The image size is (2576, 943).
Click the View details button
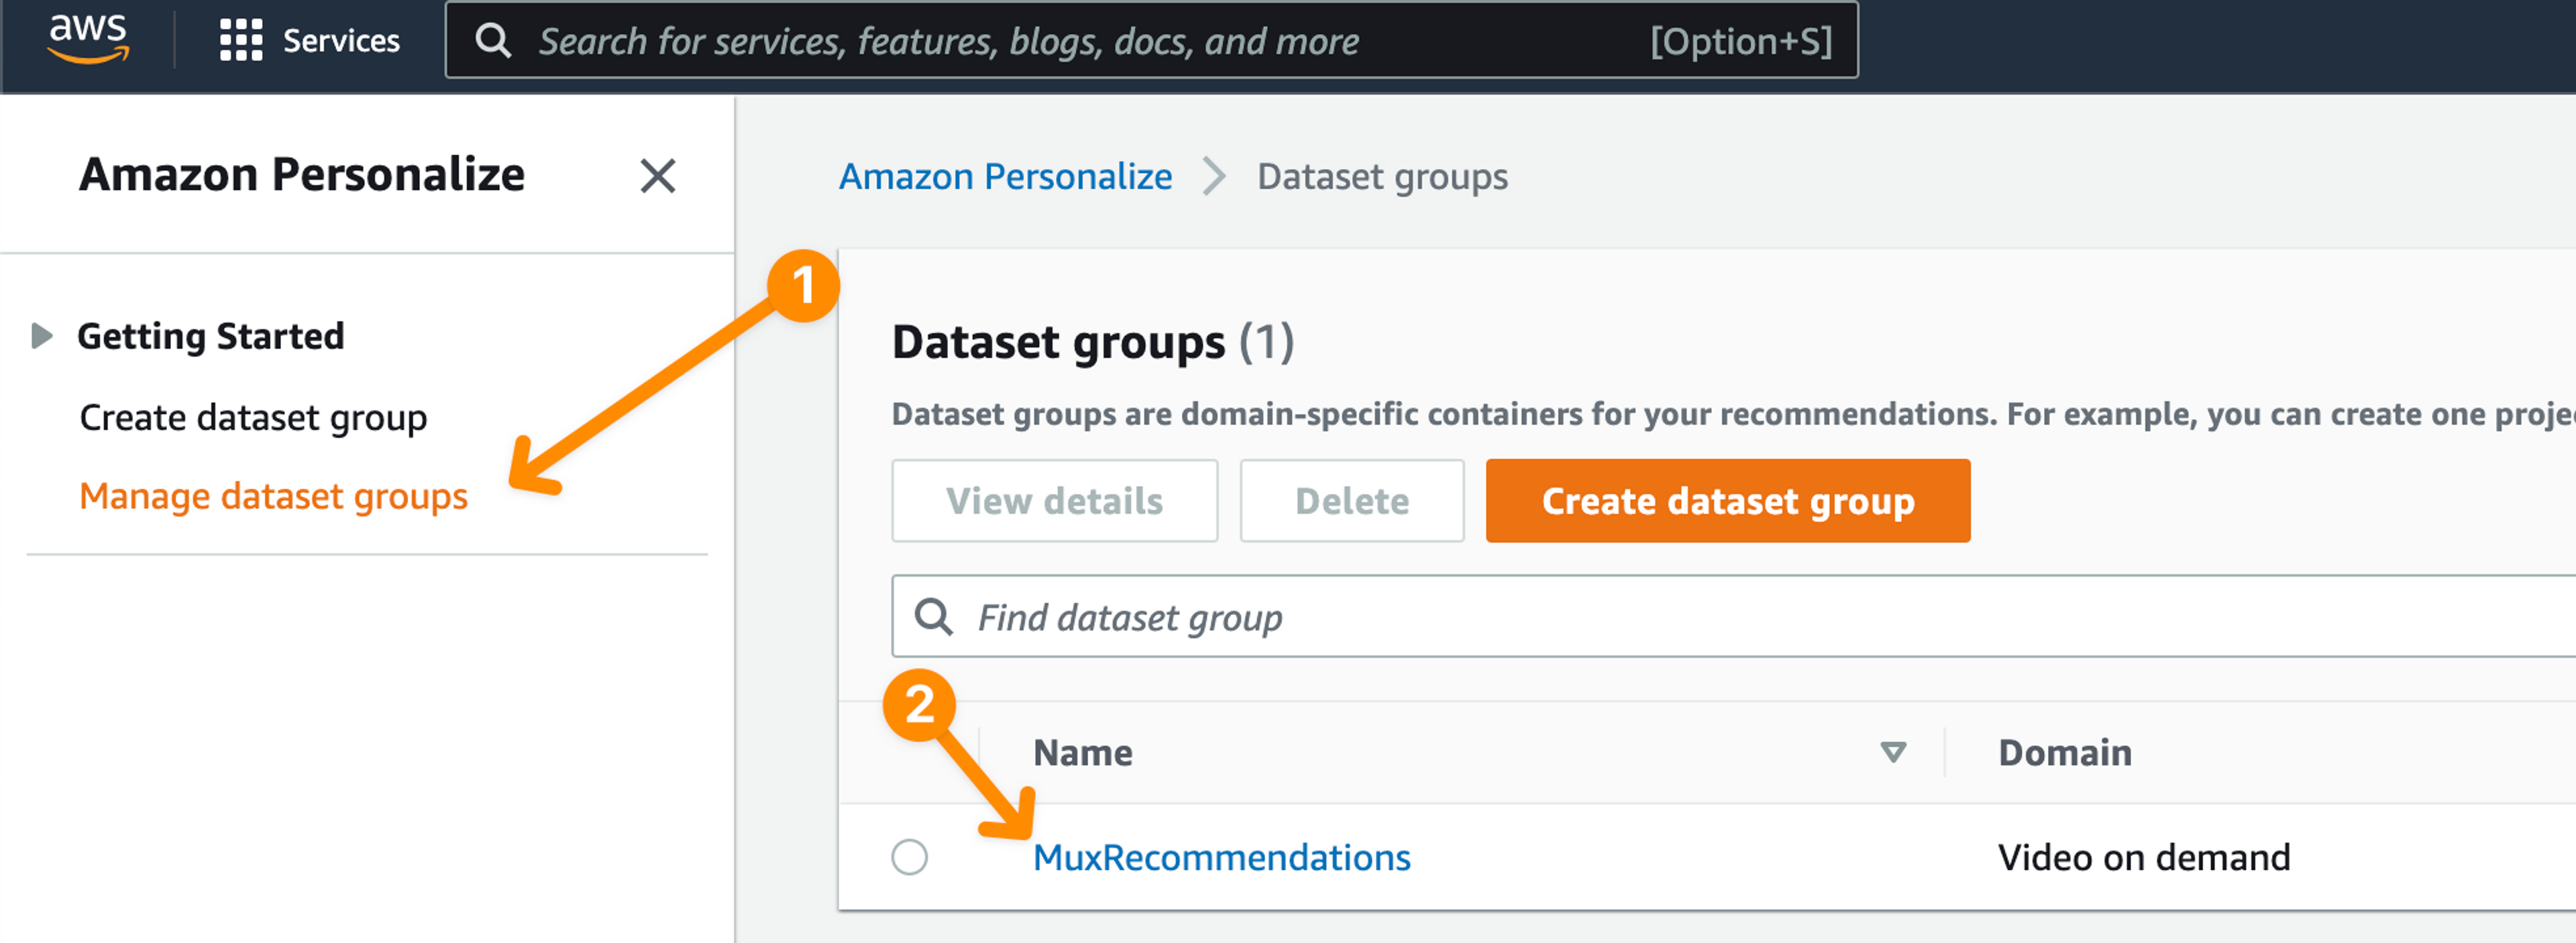(1054, 501)
